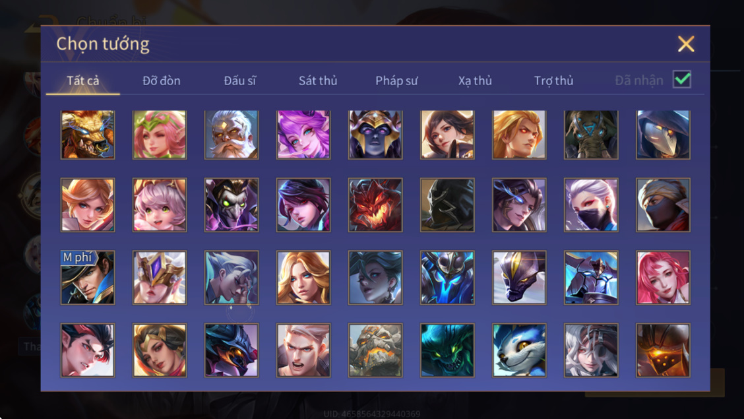Select the hooded plague-beak mask hero
This screenshot has height=419, width=744.
[663, 135]
